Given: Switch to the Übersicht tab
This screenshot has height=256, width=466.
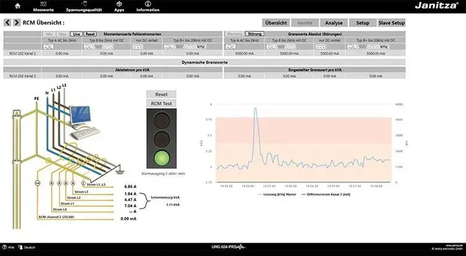Looking at the screenshot, I should click(x=276, y=23).
